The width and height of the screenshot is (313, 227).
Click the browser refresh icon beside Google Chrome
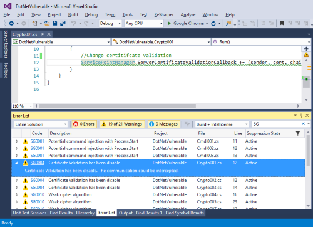[213, 23]
